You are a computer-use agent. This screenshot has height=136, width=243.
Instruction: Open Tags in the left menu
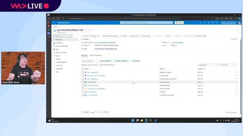[x=57, y=49]
